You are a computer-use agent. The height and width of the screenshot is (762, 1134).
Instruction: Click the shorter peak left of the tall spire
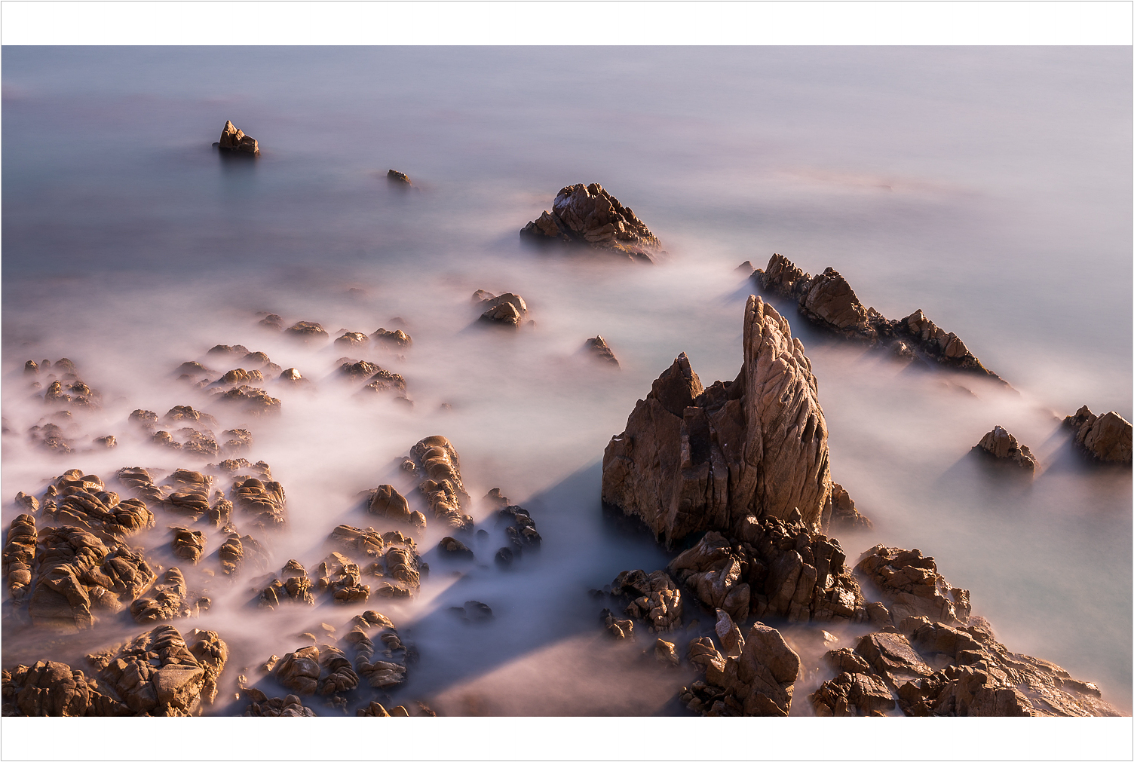(675, 384)
